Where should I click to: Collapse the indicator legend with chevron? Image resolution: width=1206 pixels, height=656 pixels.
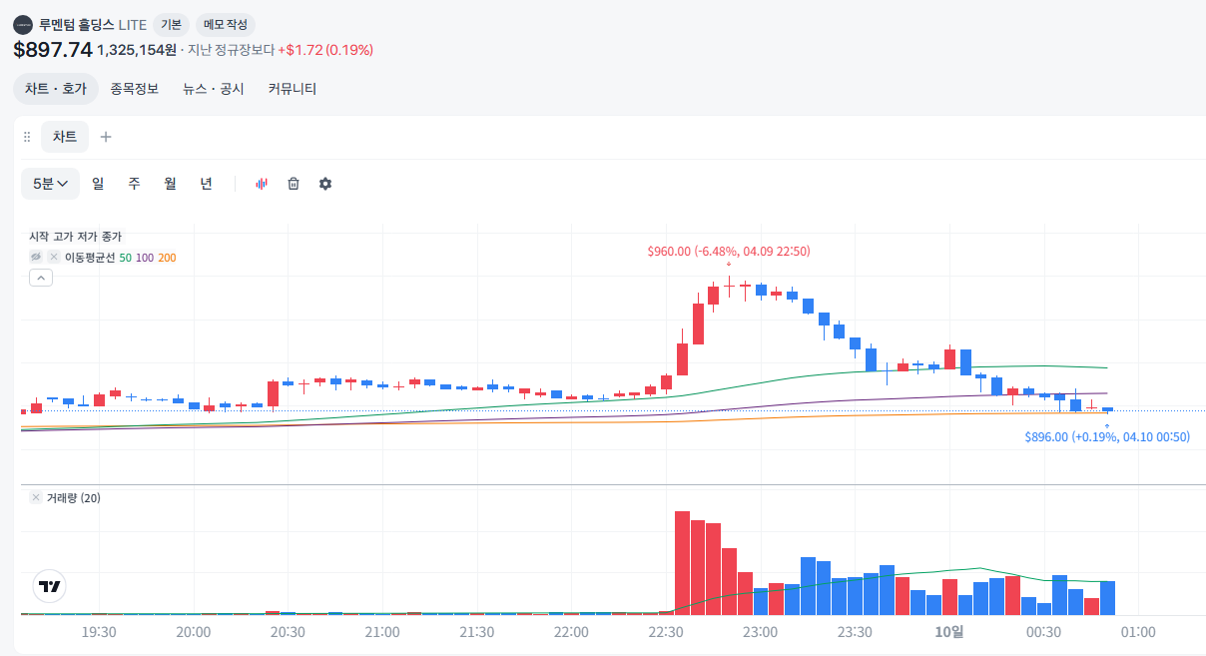41,278
